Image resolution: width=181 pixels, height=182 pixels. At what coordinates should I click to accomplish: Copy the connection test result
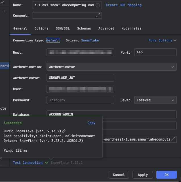91,123
